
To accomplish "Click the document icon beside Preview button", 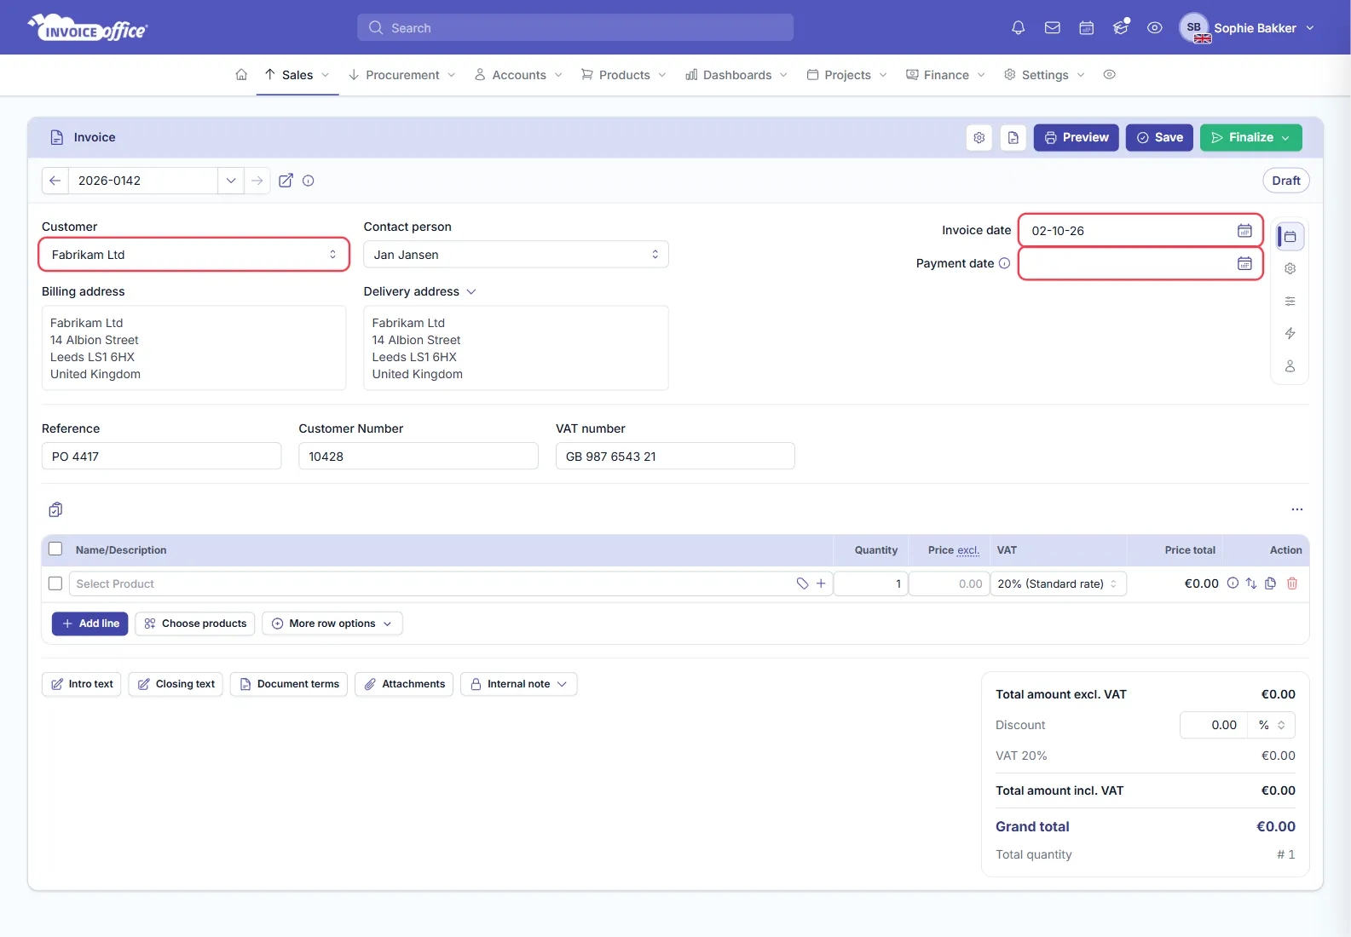I will (1013, 138).
